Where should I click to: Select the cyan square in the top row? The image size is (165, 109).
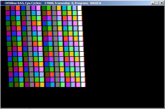(x=64, y=8)
